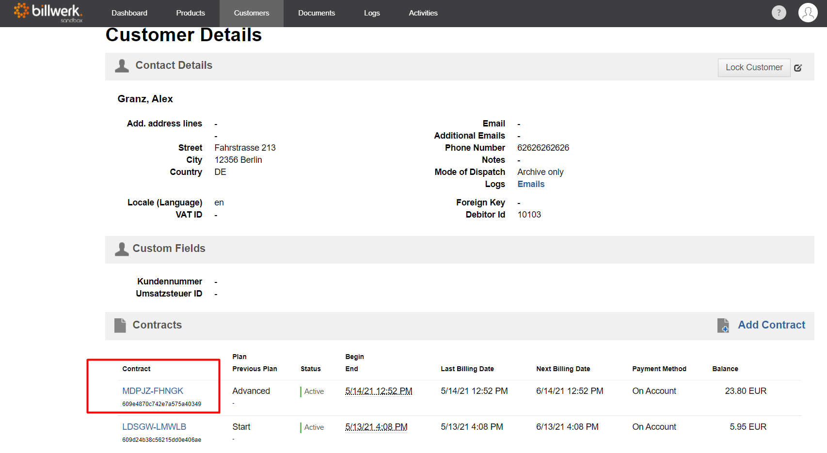Click the Contract column header
Image resolution: width=827 pixels, height=453 pixels.
tap(136, 369)
